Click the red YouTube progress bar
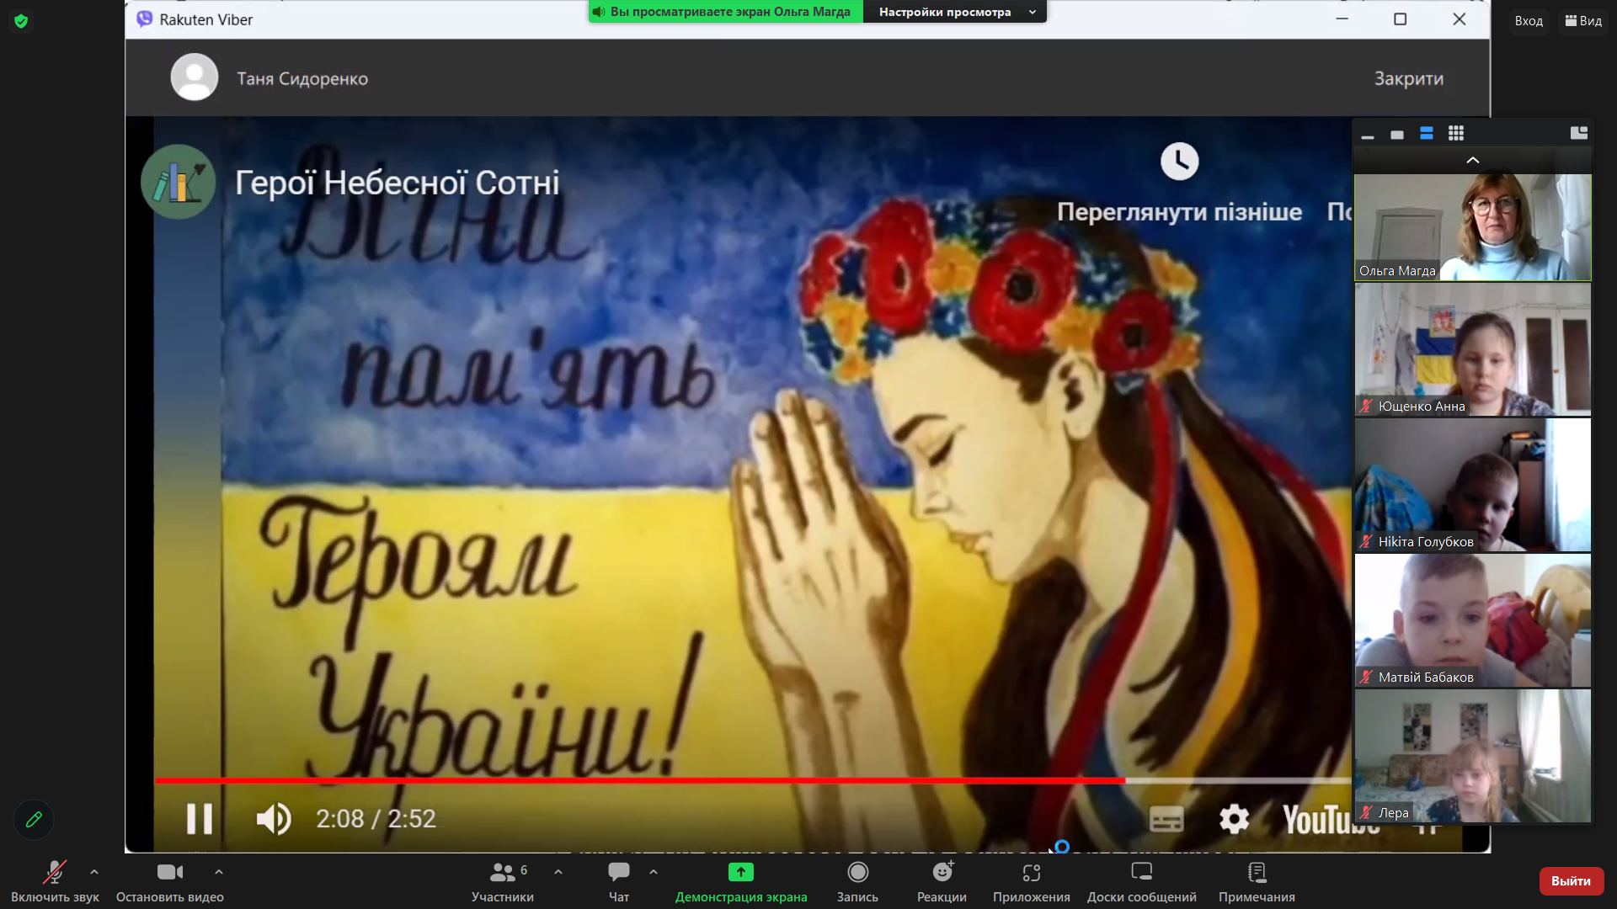 [640, 780]
